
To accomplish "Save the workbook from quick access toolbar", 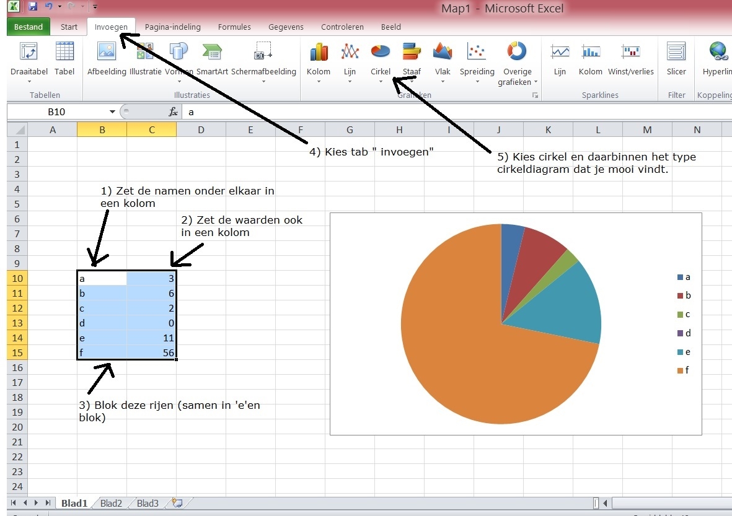I will coord(33,7).
